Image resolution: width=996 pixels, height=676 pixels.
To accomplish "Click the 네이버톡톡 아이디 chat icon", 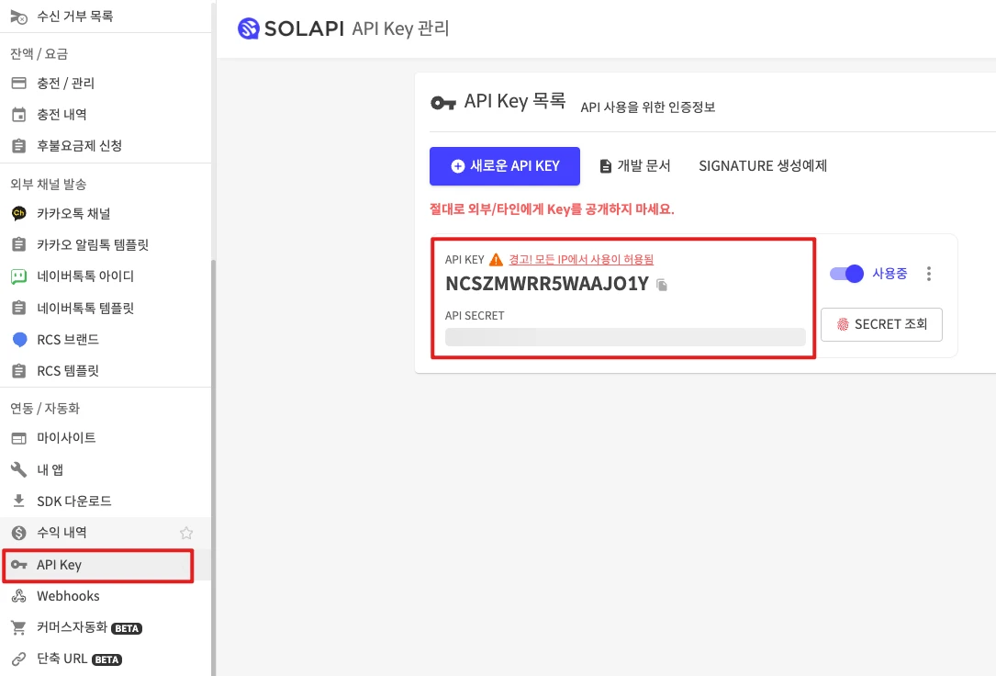I will click(18, 276).
